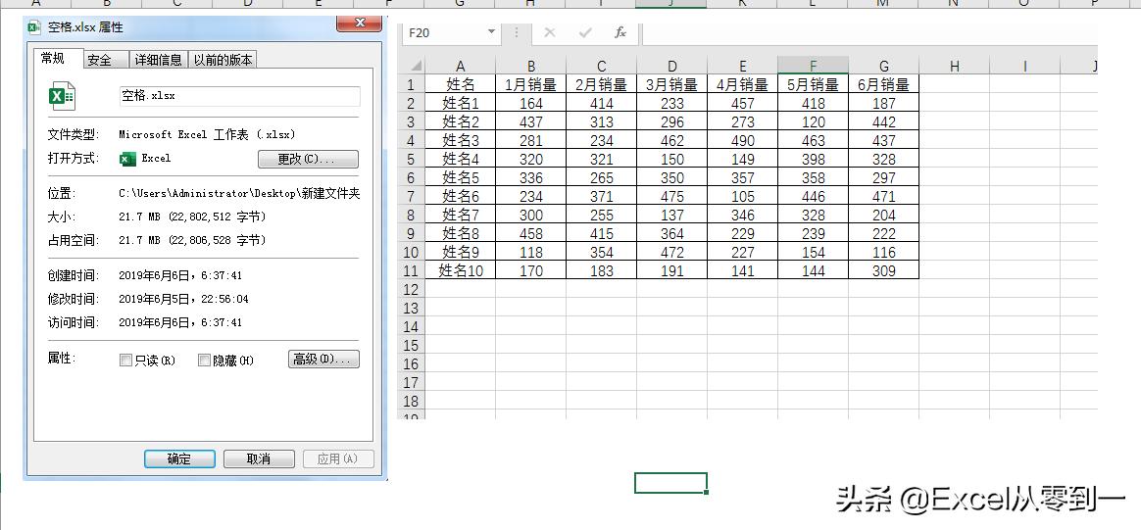Screen dimensions: 1141x530
Task: Click the fx insert function icon
Action: 620,32
